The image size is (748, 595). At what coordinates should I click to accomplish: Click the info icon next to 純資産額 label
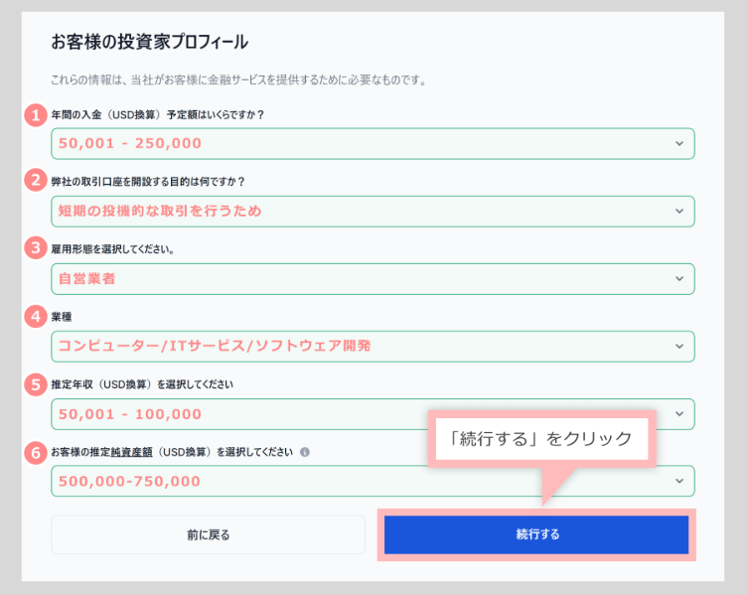[304, 452]
